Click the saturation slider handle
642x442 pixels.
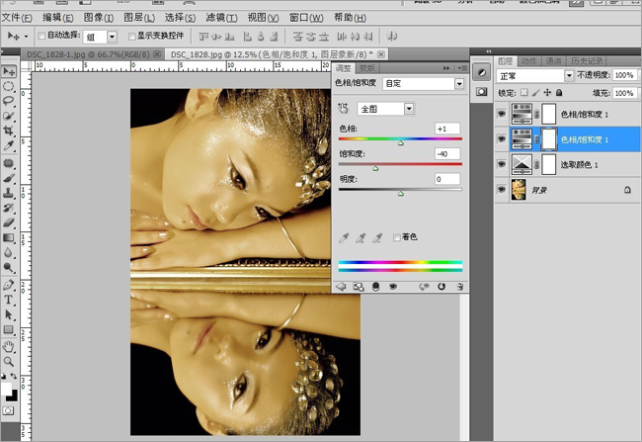tap(375, 168)
